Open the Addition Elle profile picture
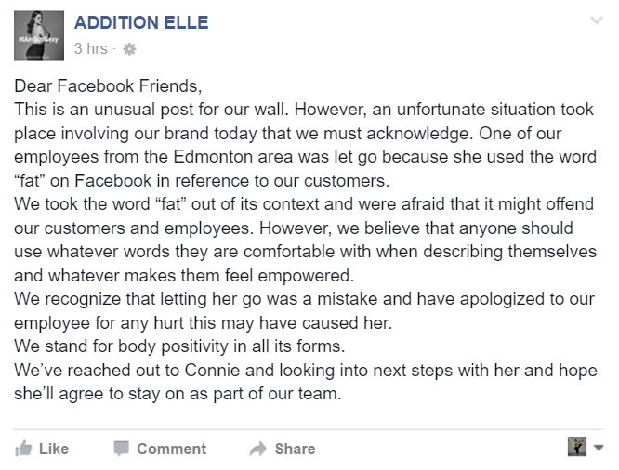619x470 pixels. click(x=39, y=35)
